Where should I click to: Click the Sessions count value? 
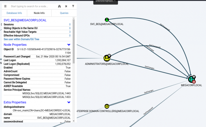pyautogui.click(x=70, y=24)
